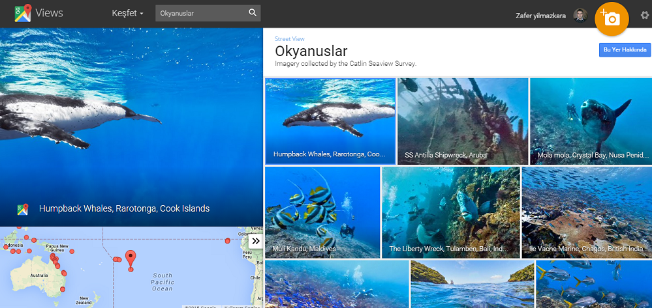Open Mola mola, Crystal Bay thumbnail
Image resolution: width=652 pixels, height=308 pixels.
tap(590, 120)
